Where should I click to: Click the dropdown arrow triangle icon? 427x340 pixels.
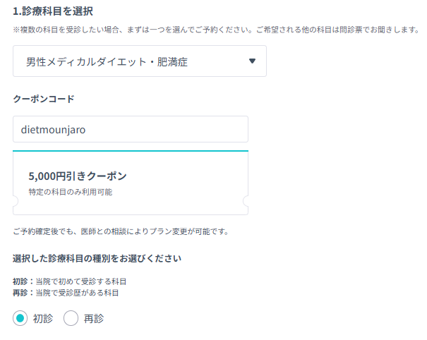(252, 61)
